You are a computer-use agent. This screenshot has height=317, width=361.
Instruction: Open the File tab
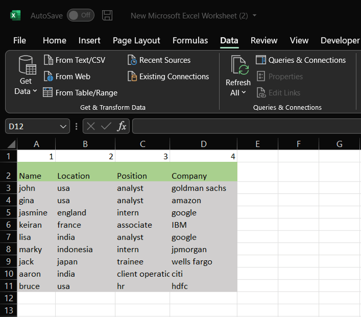(20, 41)
